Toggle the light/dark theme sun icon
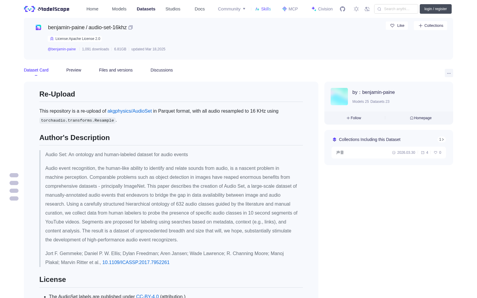477x298 pixels. [356, 9]
